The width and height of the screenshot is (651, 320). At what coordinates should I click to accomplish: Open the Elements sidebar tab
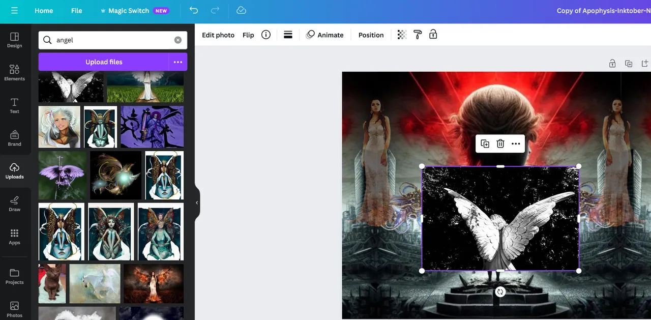tap(15, 73)
